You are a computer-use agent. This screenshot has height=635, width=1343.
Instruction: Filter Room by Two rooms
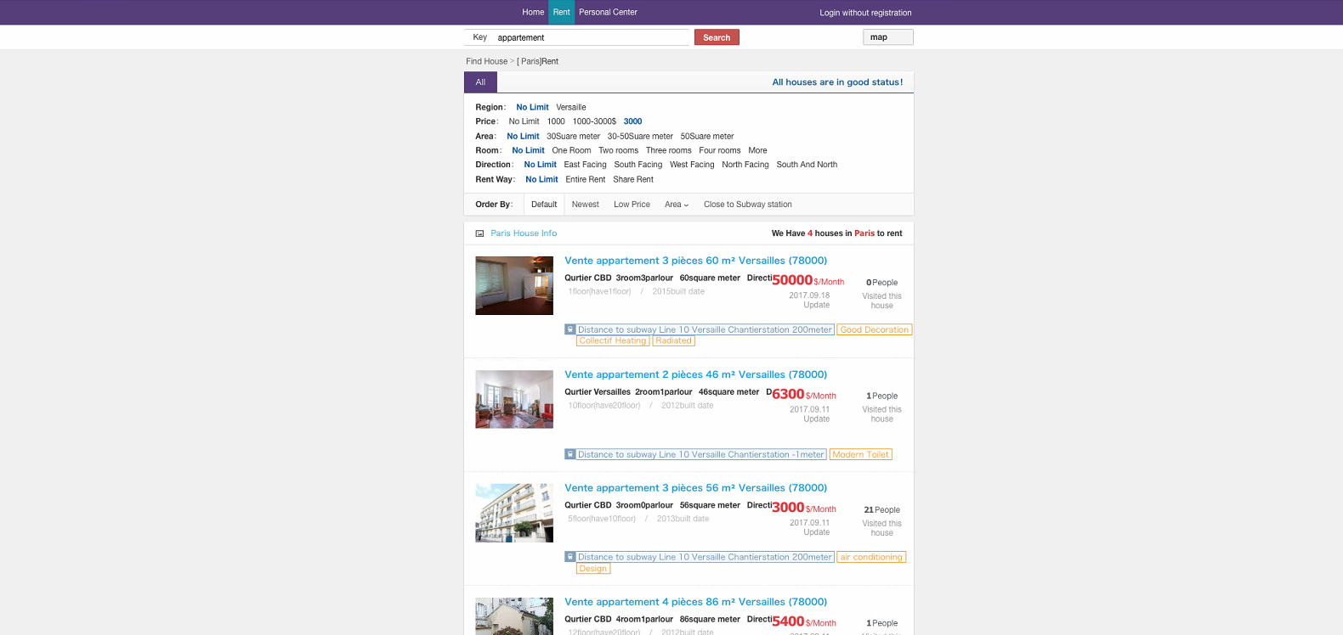coord(618,150)
